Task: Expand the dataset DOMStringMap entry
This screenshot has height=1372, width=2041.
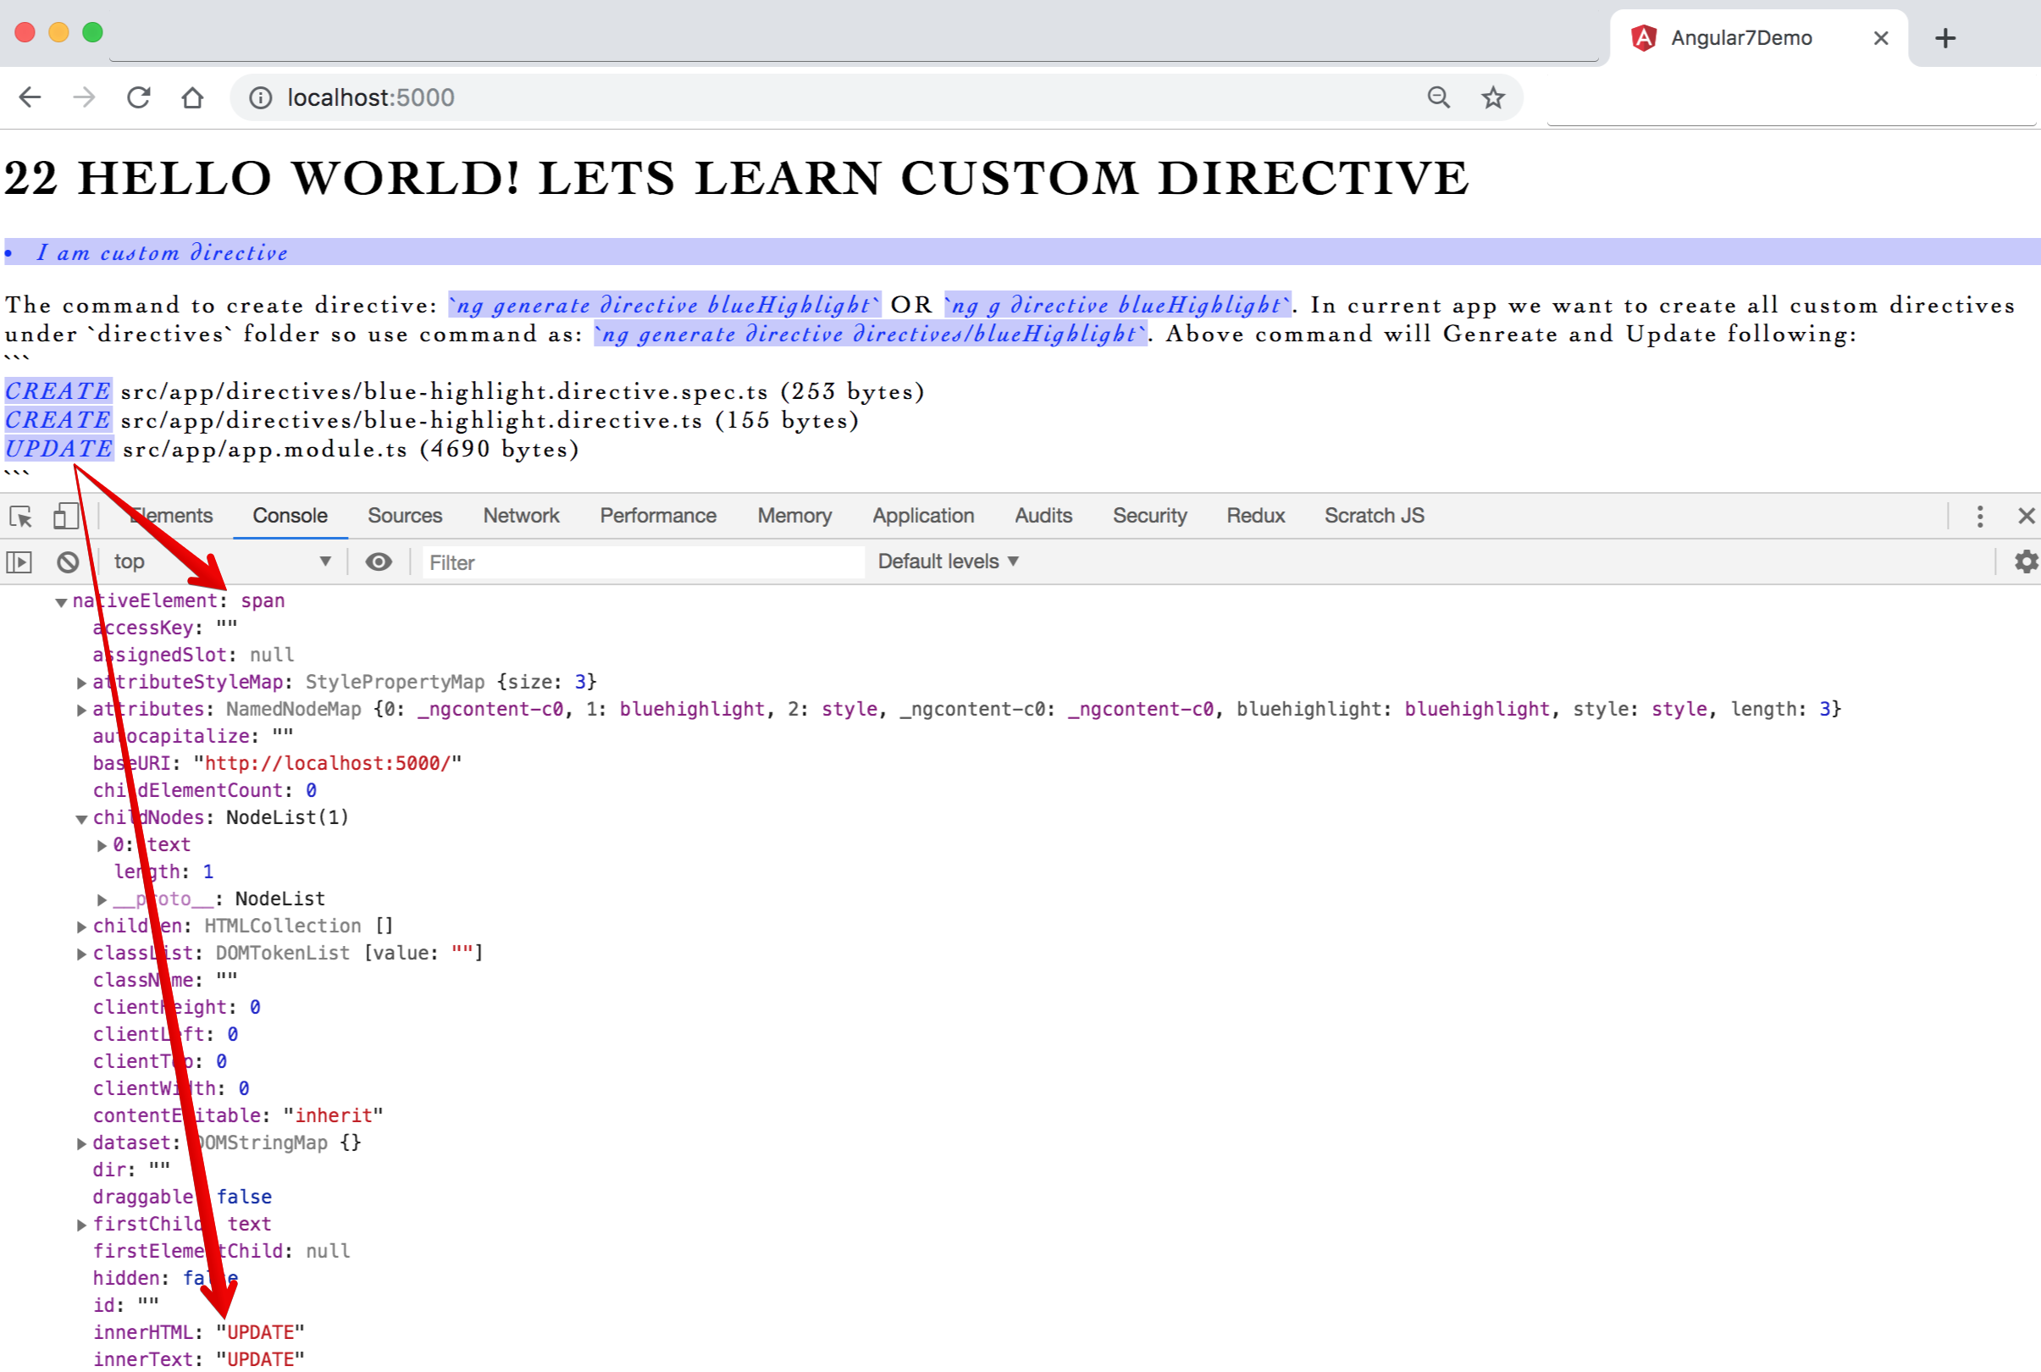Action: tap(81, 1143)
